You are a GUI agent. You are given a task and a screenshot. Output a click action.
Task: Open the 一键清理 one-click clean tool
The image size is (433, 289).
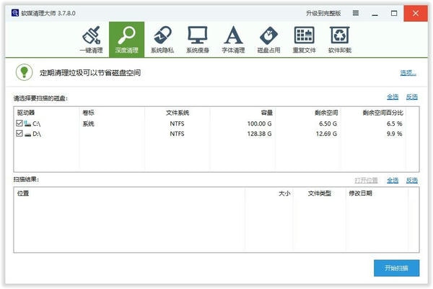point(91,40)
